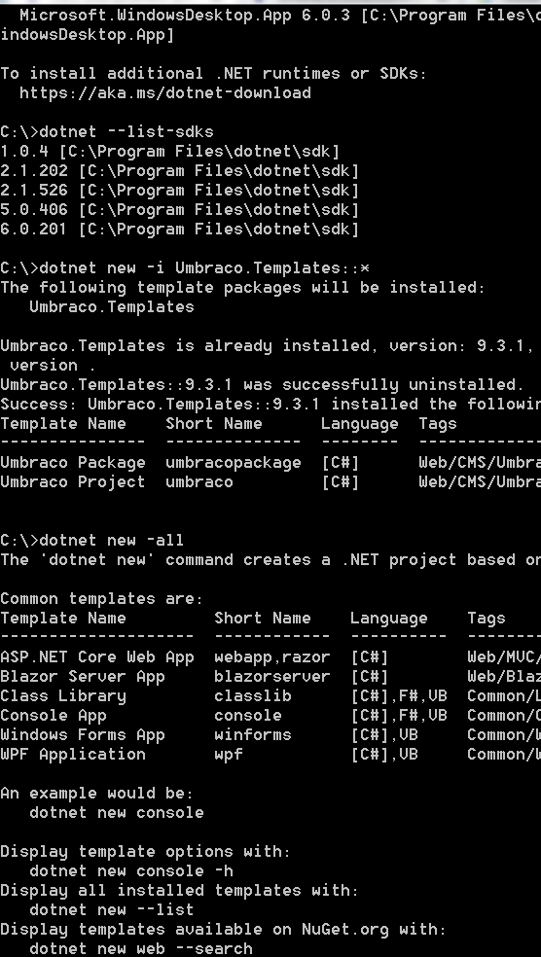The height and width of the screenshot is (957, 541).
Task: Click the 'Console App' template row
Action: [x=270, y=716]
